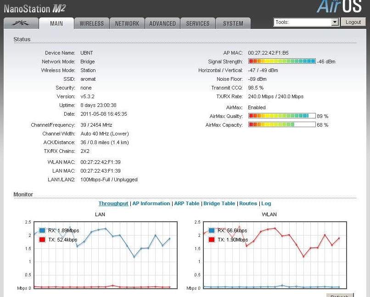The image size is (370, 297).
Task: Open the AP Information link
Action: tap(151, 203)
